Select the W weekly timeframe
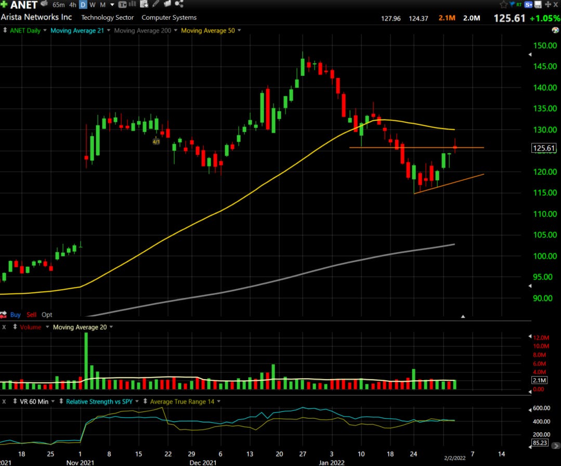 [x=93, y=5]
